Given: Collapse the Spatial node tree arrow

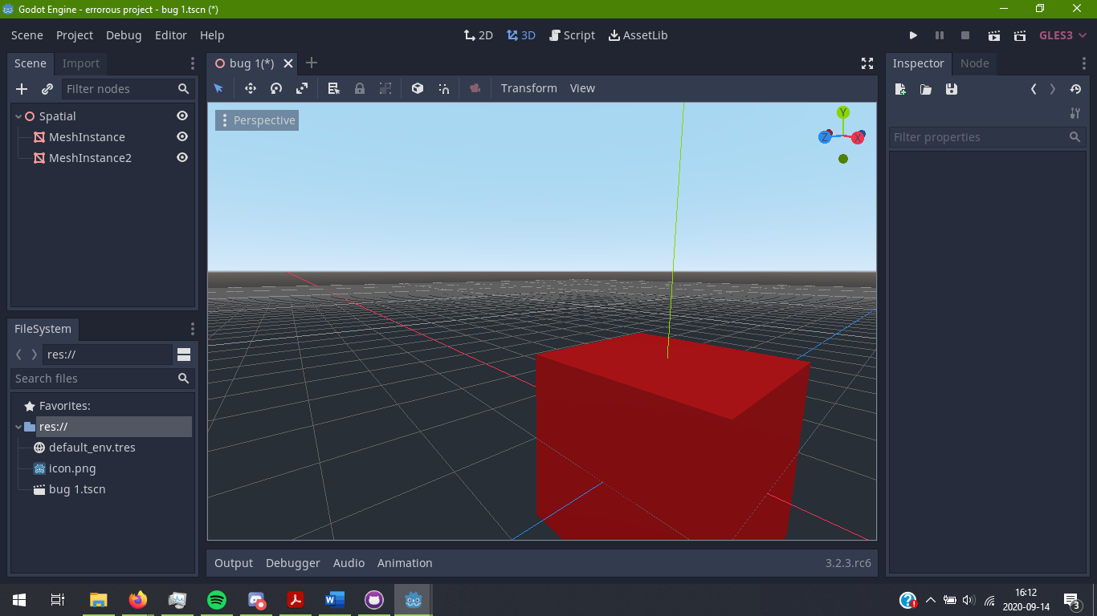Looking at the screenshot, I should (x=18, y=116).
